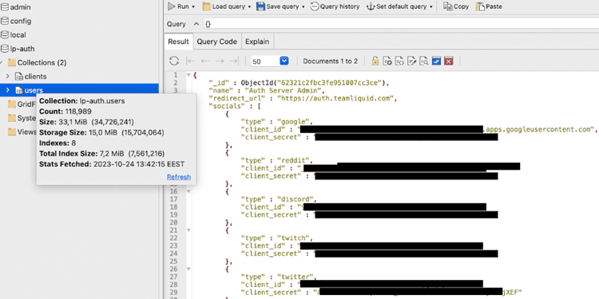Click the Set default query anchor icon
This screenshot has width=599, height=299.
(x=371, y=6)
